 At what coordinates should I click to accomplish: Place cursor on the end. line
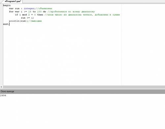tap(6, 24)
